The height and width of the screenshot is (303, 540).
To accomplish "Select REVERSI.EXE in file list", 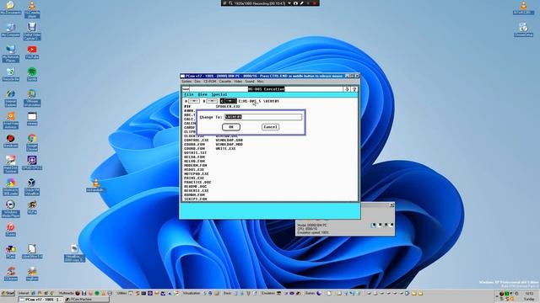I will point(197,191).
